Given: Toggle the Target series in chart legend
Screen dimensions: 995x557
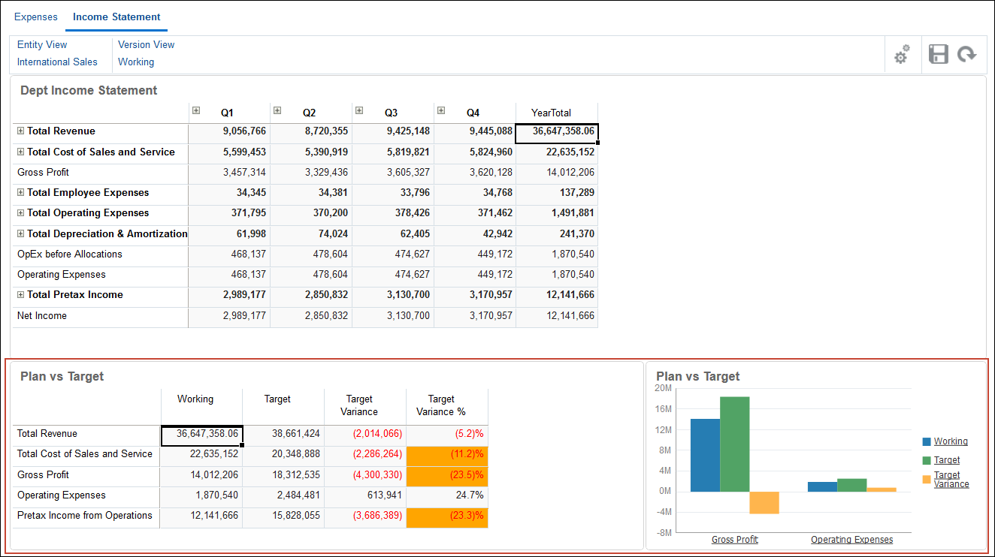Looking at the screenshot, I should (947, 459).
